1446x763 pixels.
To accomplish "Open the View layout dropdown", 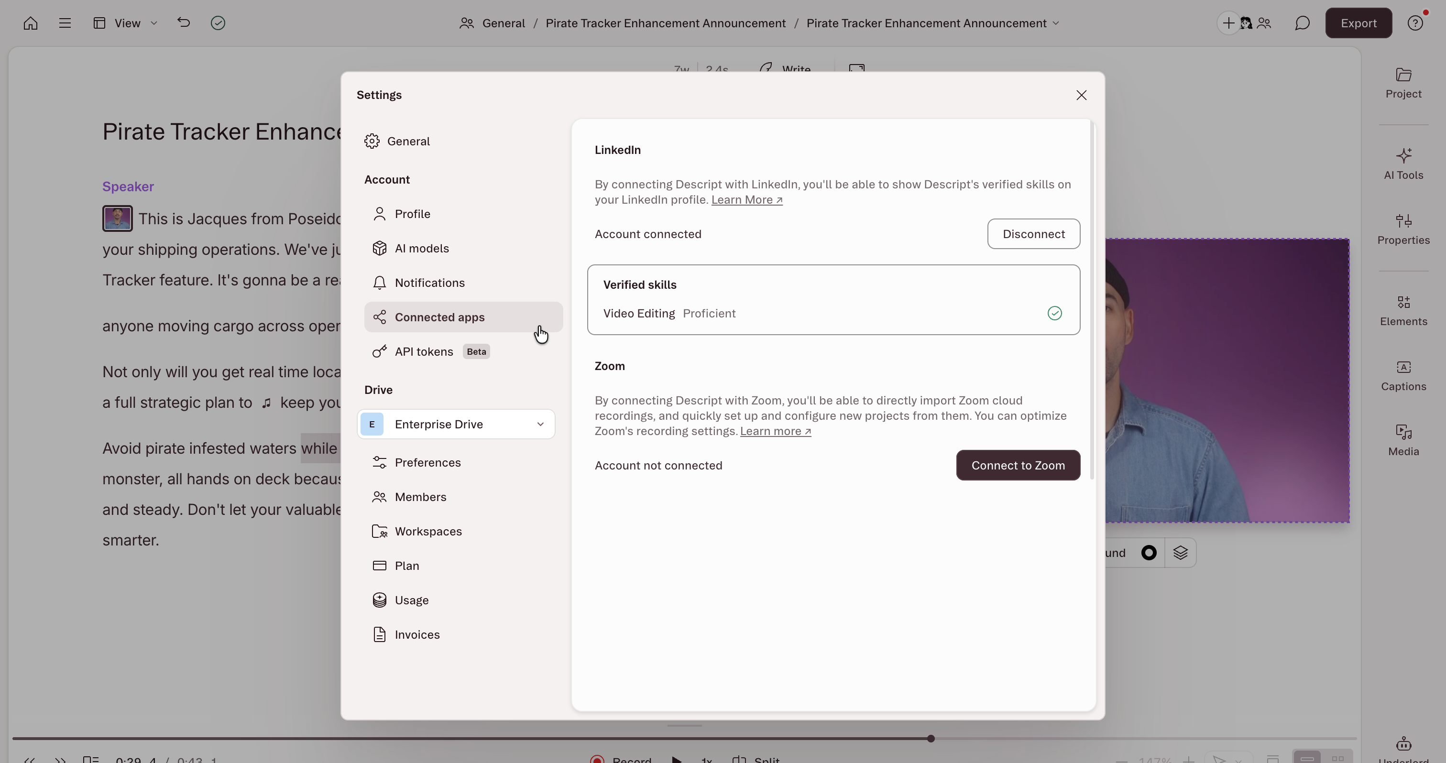I will [126, 23].
